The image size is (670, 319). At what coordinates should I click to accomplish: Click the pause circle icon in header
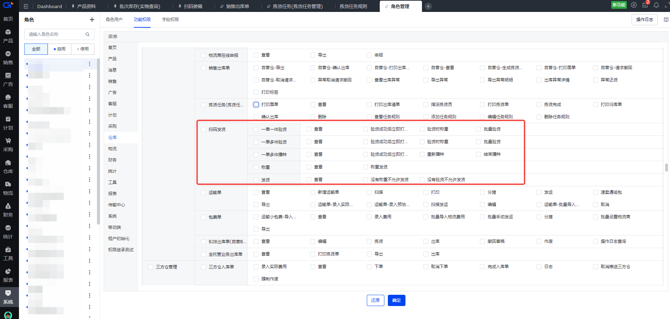point(634,5)
